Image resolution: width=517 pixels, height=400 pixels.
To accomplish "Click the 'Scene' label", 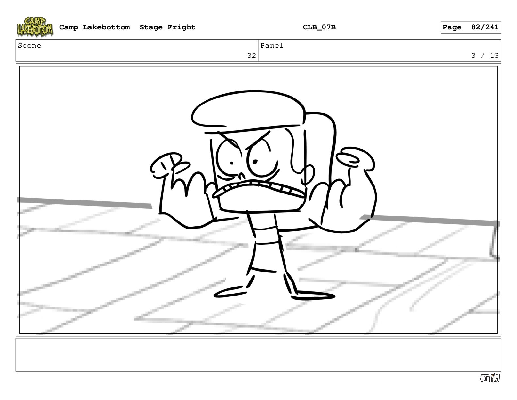I will click(x=29, y=46).
